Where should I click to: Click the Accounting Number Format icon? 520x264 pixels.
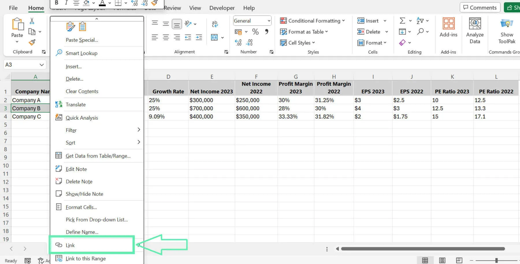[x=238, y=32]
